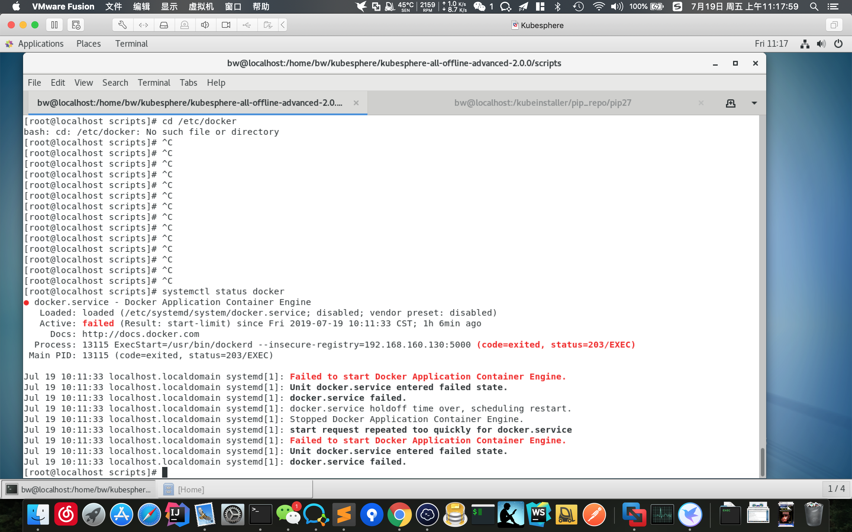Open the Terminal app menu in GNOME top bar

tap(131, 44)
